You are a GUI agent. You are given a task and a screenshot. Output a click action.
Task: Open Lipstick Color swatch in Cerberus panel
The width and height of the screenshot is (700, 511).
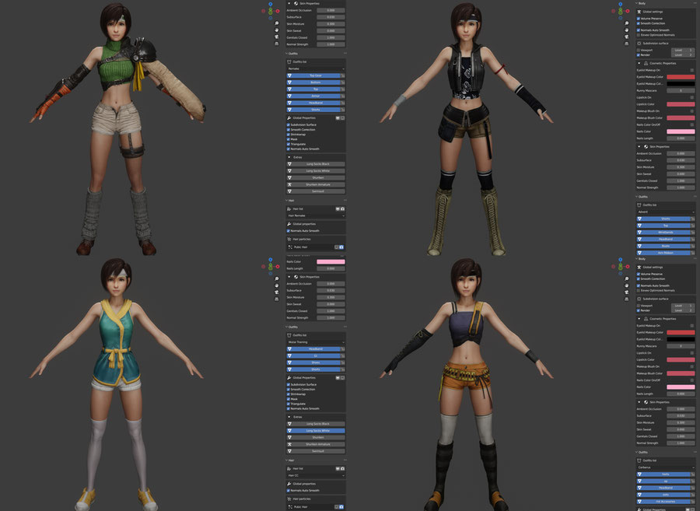(681, 359)
